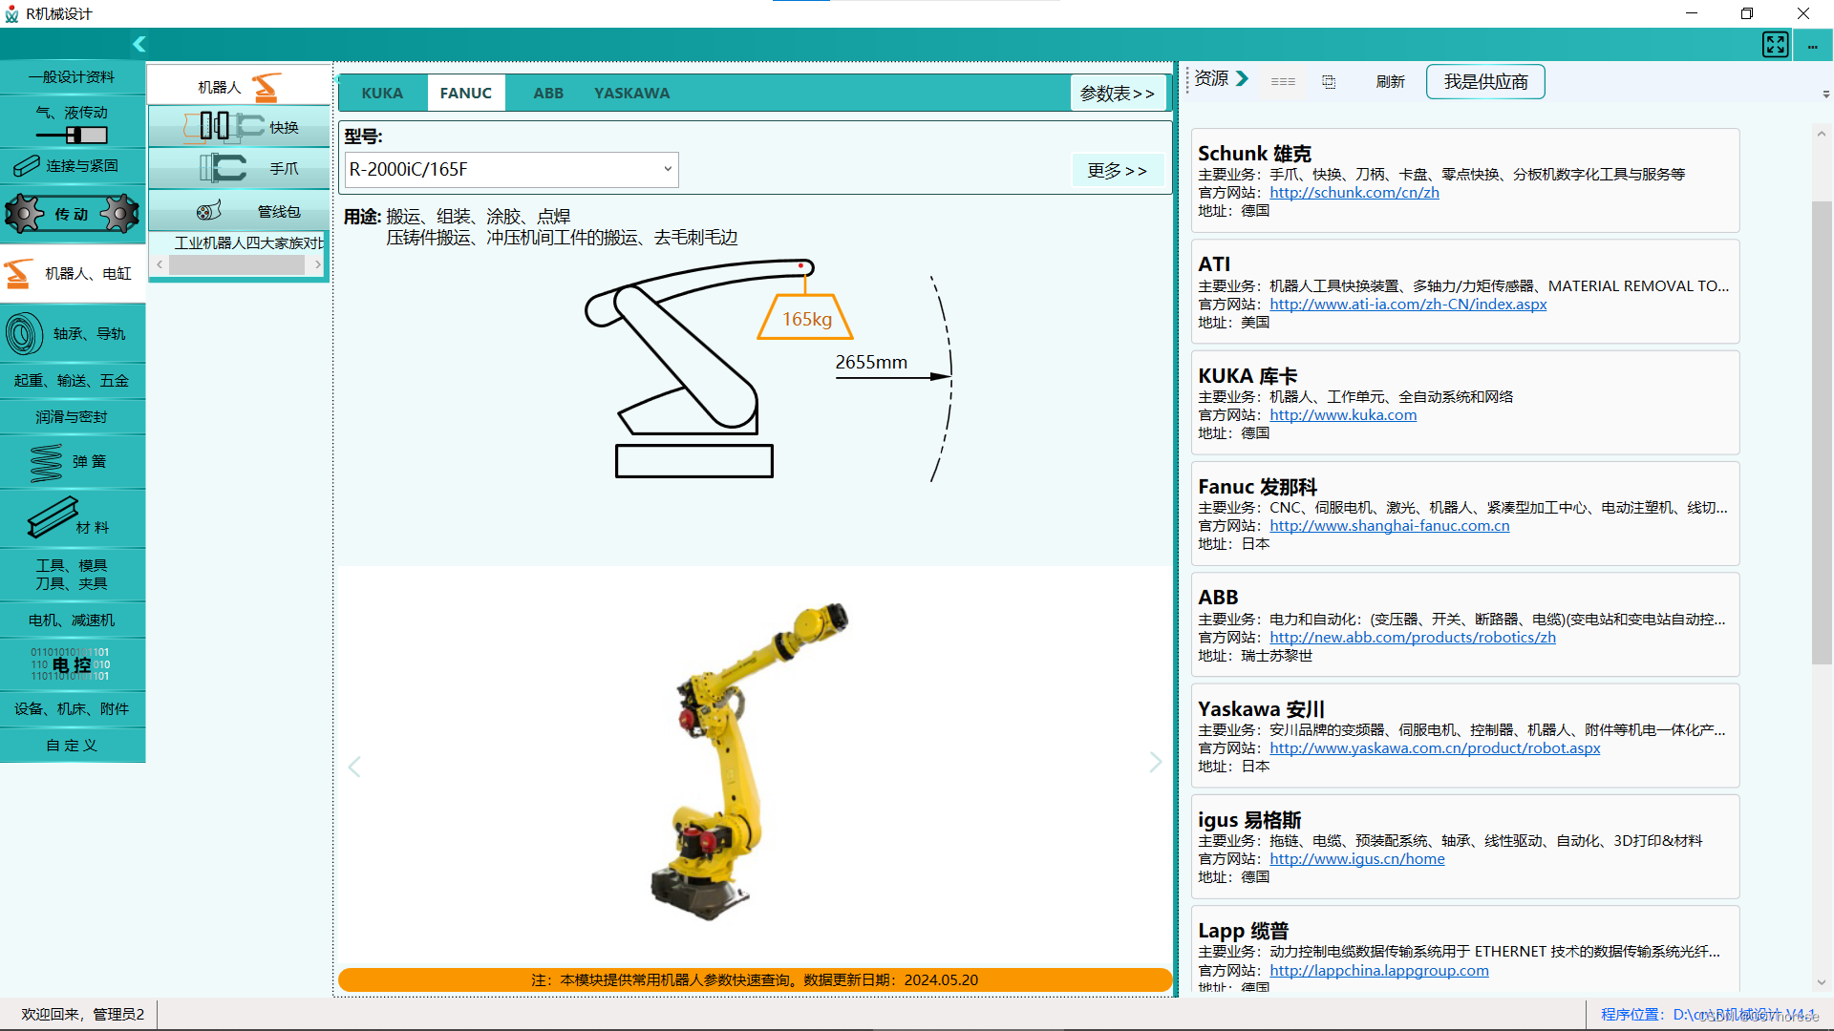The width and height of the screenshot is (1834, 1031).
Task: Open the 快换 quick-change item
Action: pos(239,127)
